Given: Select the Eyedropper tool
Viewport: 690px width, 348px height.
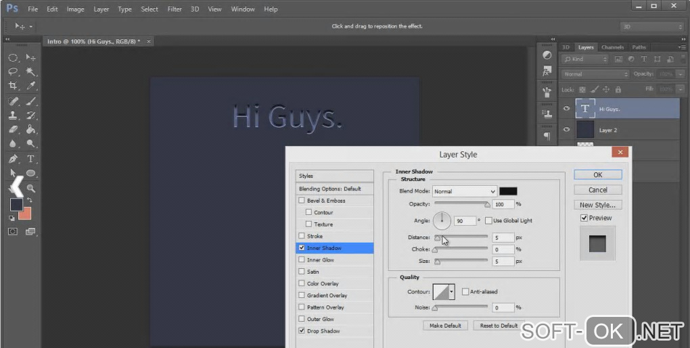Looking at the screenshot, I should click(30, 86).
